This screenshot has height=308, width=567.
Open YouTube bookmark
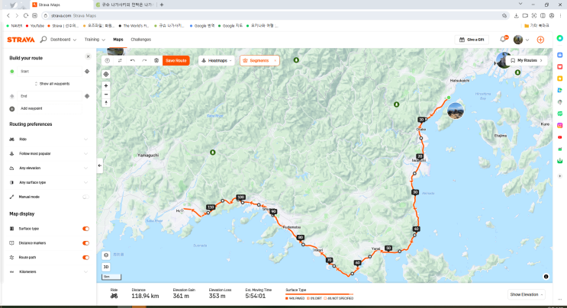(x=34, y=26)
